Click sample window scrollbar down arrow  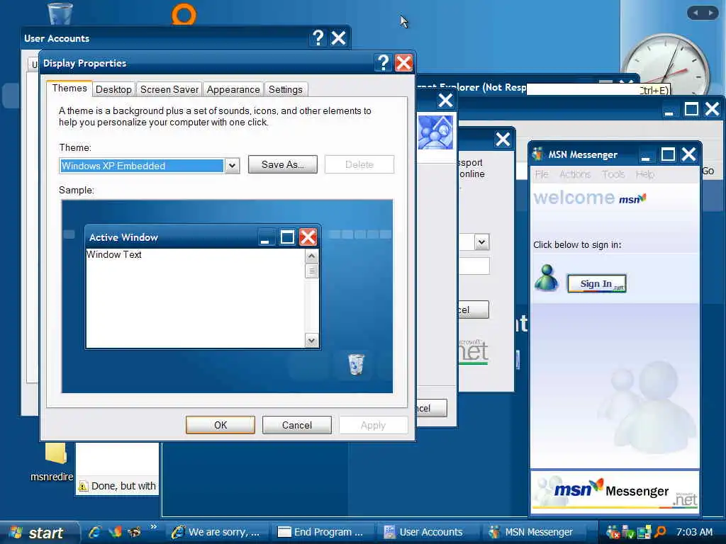[312, 341]
